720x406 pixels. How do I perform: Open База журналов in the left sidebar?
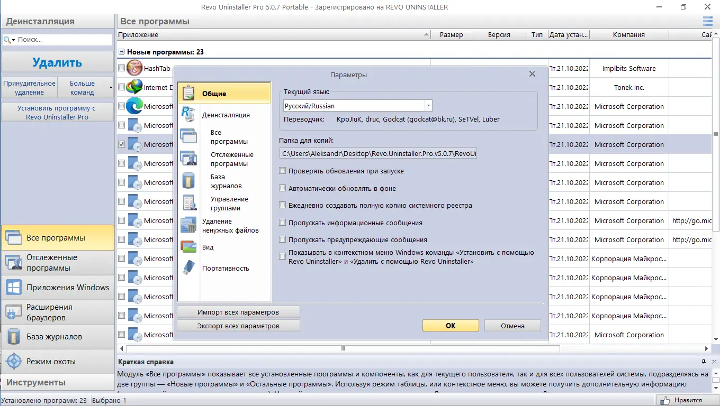[57, 337]
